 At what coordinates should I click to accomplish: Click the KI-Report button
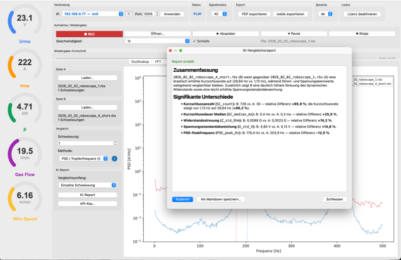pos(87,195)
